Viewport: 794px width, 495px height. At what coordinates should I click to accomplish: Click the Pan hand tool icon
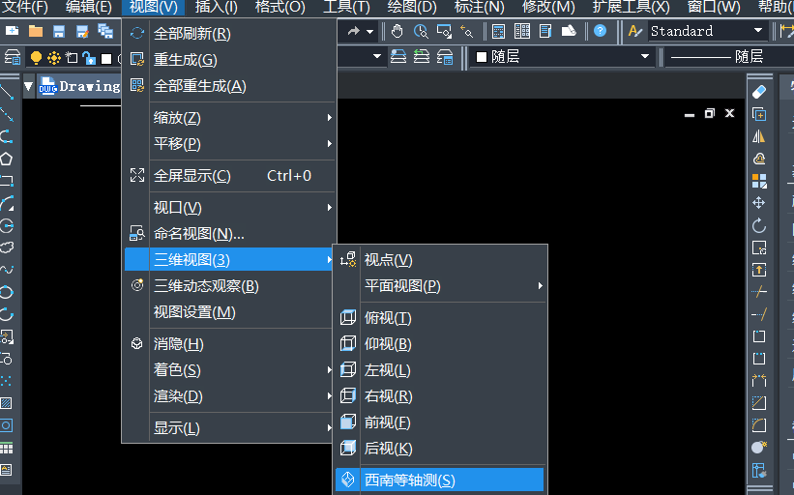tap(397, 31)
